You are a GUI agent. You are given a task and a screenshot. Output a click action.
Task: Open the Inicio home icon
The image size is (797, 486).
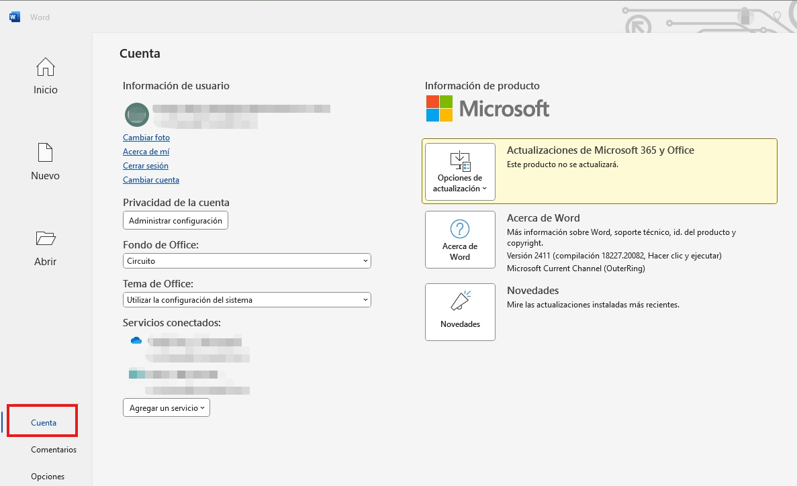45,66
